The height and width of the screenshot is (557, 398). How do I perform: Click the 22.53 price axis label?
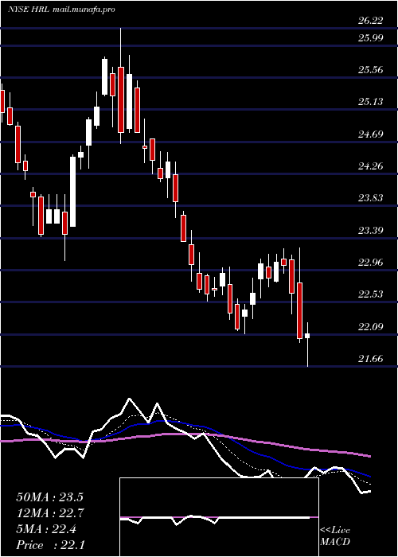pos(370,294)
